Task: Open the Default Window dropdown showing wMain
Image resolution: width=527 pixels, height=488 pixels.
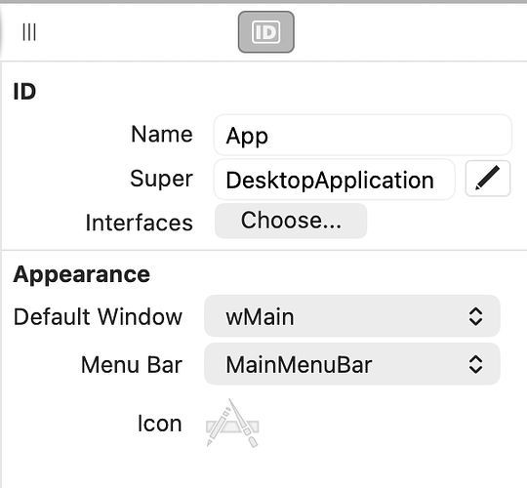Action: [352, 316]
